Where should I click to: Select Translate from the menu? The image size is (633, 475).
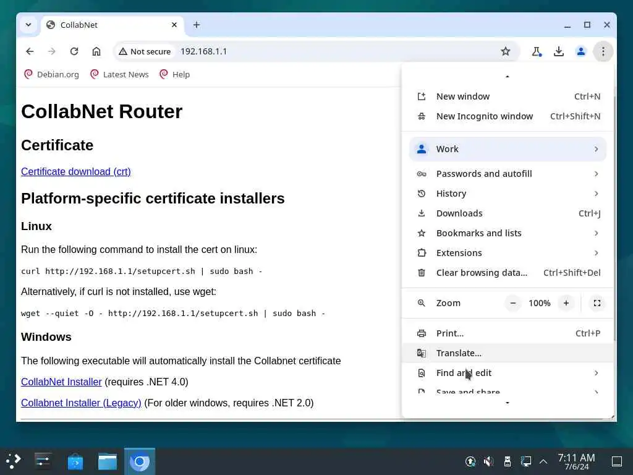508,353
